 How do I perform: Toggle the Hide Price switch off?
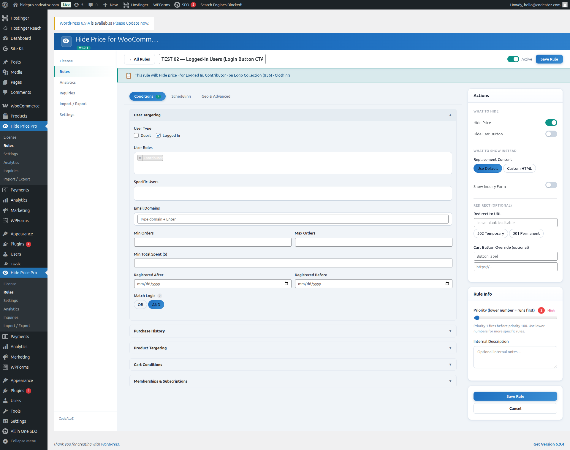click(551, 123)
